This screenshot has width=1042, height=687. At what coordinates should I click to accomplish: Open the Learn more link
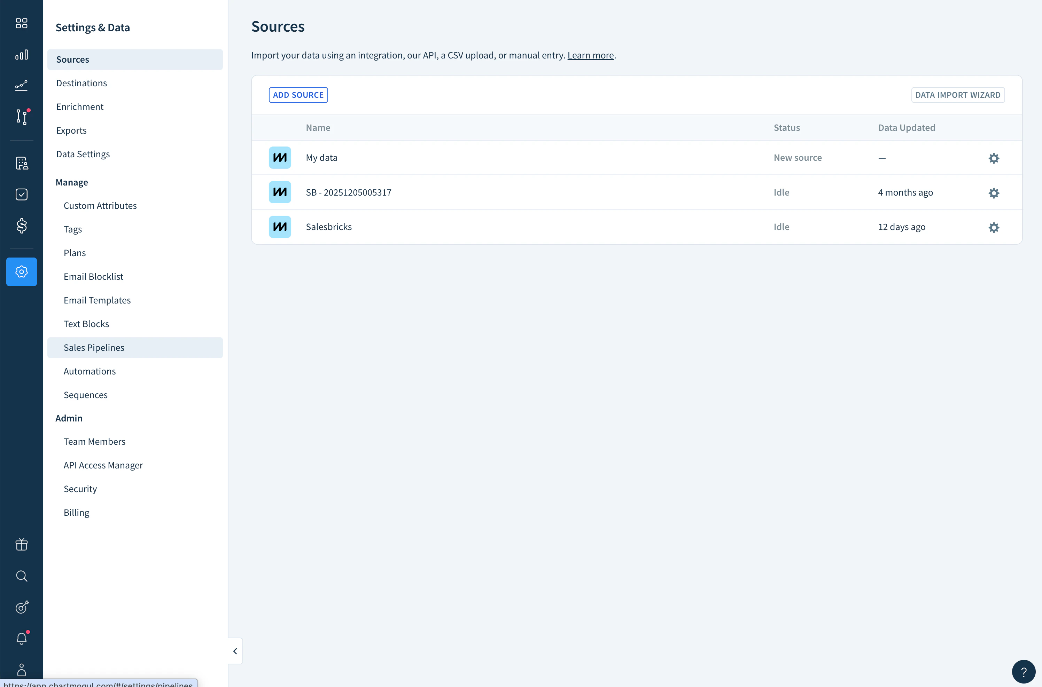coord(591,55)
